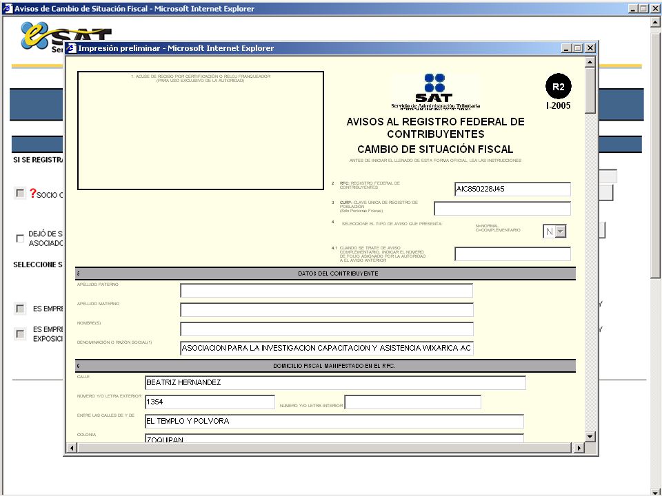Click the IE icon in the Avisos de Cambio window title bar
662x496 pixels.
[8, 8]
